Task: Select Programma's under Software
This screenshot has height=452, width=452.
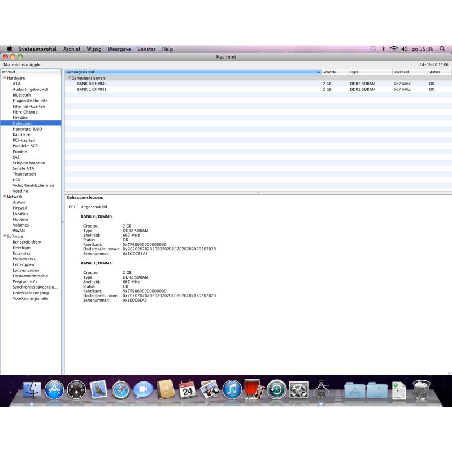Action: click(x=25, y=281)
